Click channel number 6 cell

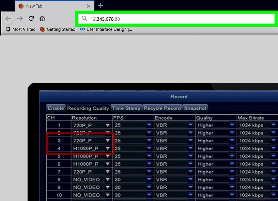click(59, 164)
